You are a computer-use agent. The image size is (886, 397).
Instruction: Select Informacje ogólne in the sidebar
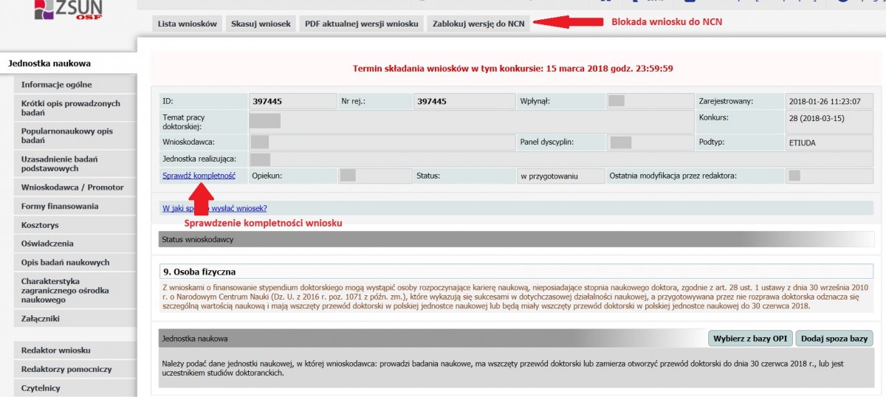tap(57, 85)
